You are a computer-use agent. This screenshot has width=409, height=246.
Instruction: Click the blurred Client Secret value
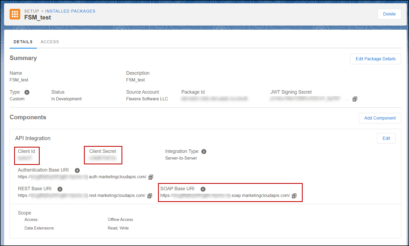(103, 158)
